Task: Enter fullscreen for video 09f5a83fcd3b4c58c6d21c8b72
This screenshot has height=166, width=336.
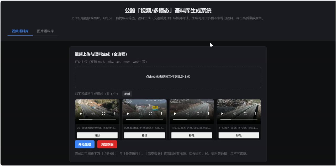Action: [151, 114]
